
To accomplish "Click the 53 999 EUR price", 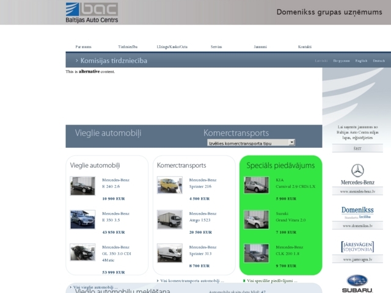I will (114, 273).
